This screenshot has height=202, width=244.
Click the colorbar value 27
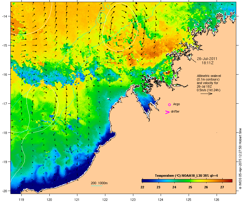222,187
